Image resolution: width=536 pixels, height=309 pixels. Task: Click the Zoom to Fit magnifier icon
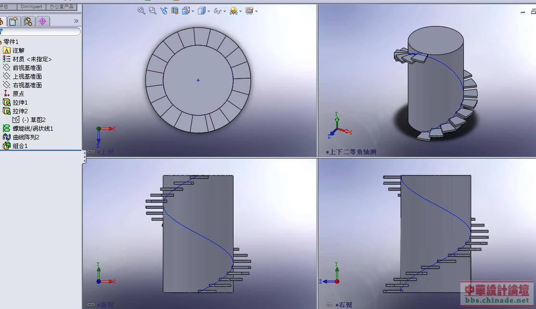coord(142,11)
